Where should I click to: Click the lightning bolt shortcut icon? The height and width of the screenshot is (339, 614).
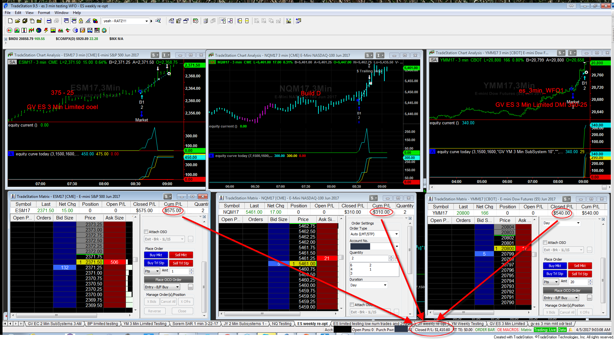coord(46,30)
